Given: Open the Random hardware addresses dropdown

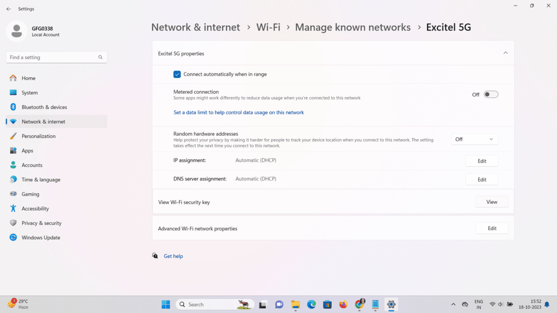Looking at the screenshot, I should [x=474, y=139].
